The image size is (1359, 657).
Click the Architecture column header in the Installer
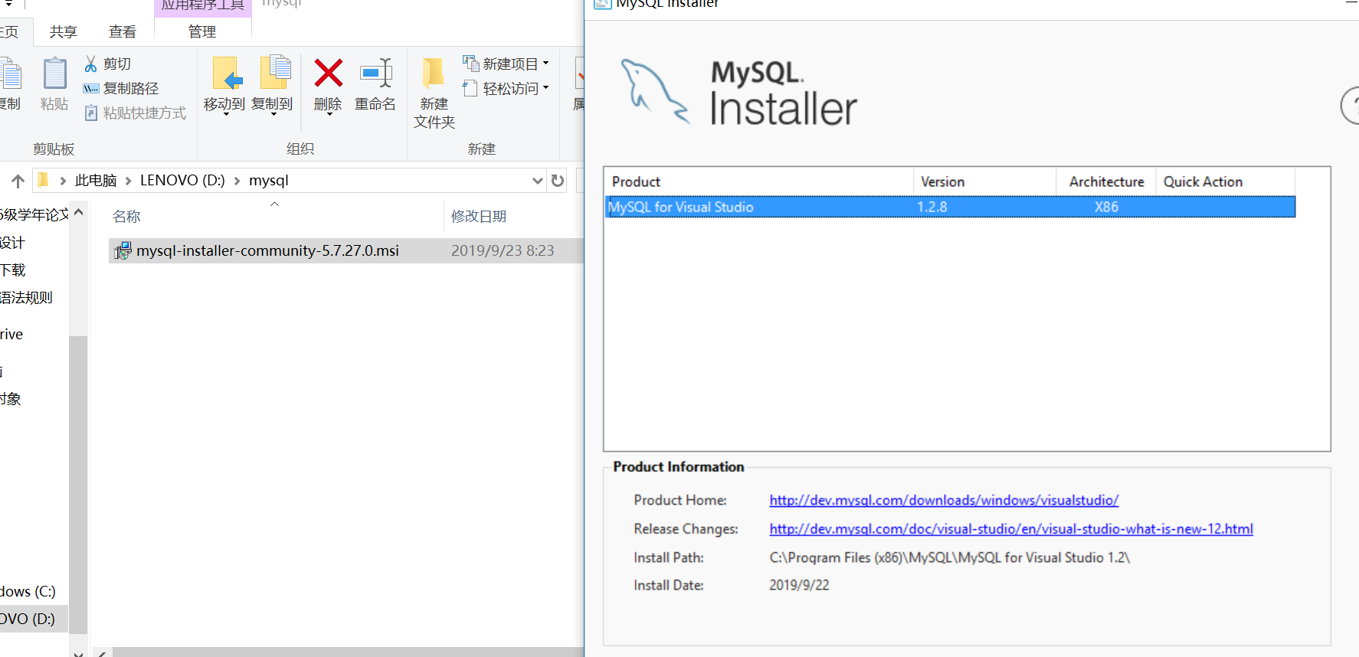coord(1107,181)
